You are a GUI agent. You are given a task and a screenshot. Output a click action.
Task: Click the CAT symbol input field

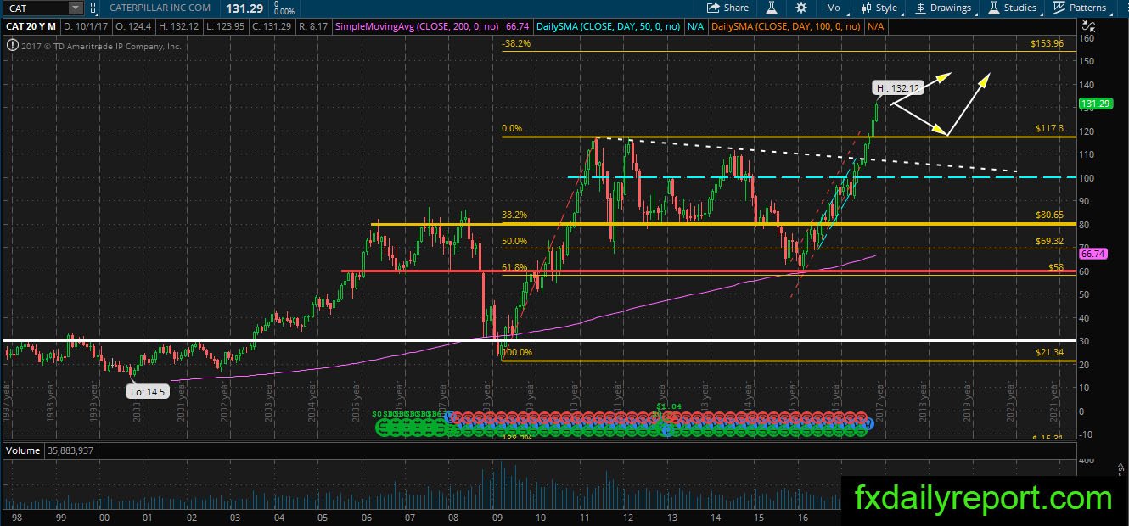(x=34, y=8)
